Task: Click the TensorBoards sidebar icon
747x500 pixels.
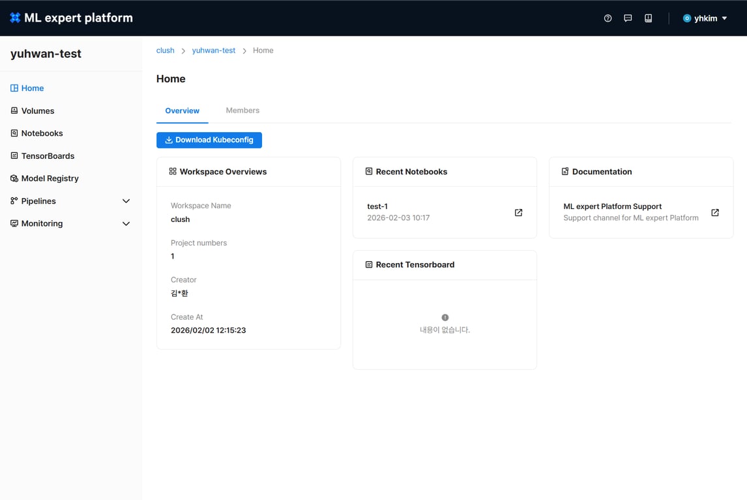Action: [x=14, y=156]
